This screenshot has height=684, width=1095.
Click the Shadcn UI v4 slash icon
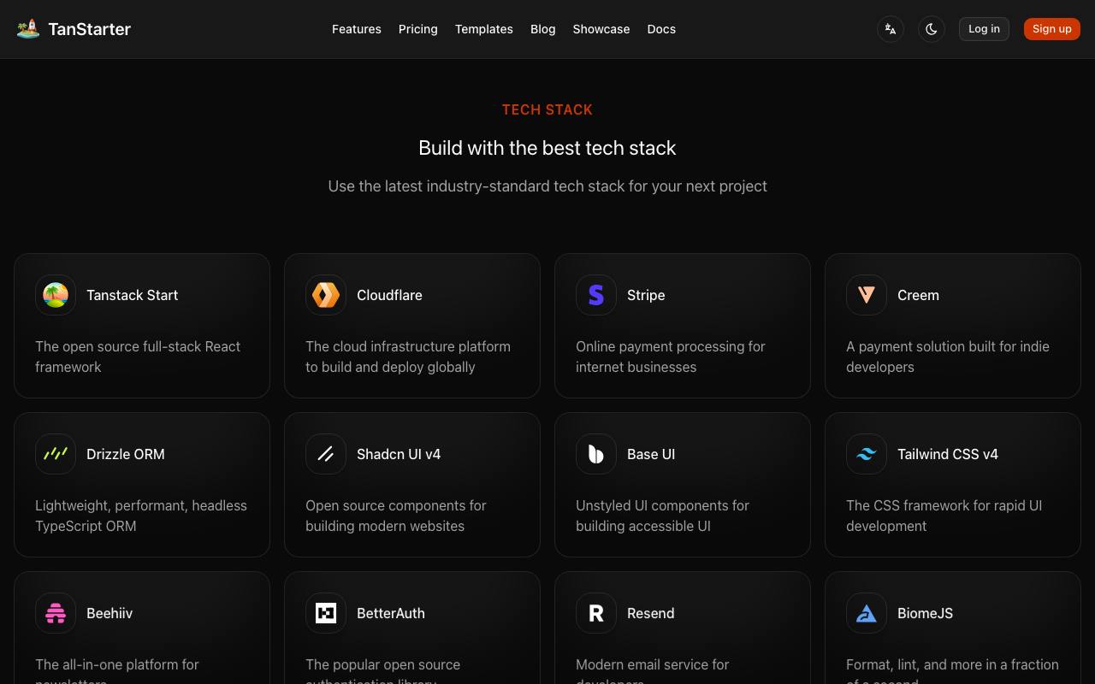point(326,454)
